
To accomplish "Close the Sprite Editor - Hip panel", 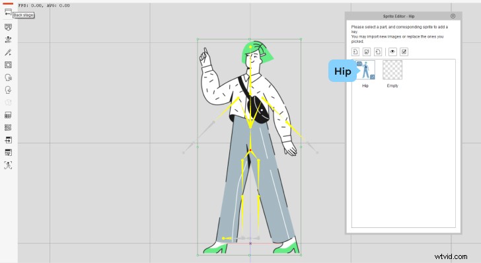I will pyautogui.click(x=453, y=16).
